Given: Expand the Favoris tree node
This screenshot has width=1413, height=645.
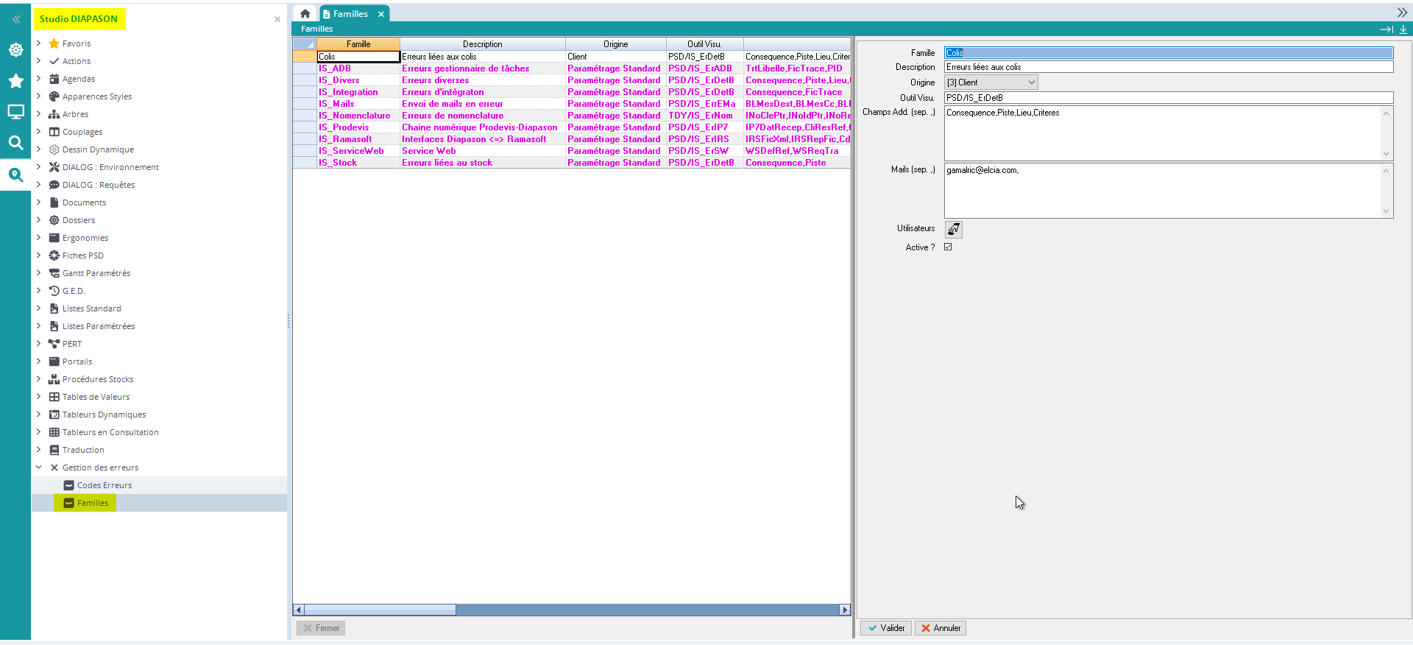Looking at the screenshot, I should click(x=39, y=43).
